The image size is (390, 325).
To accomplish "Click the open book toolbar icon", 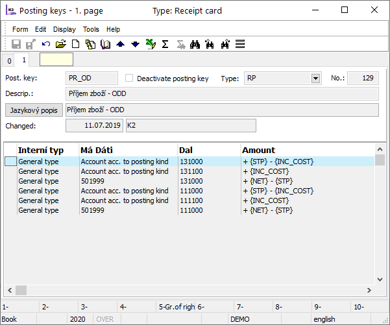I will point(105,44).
